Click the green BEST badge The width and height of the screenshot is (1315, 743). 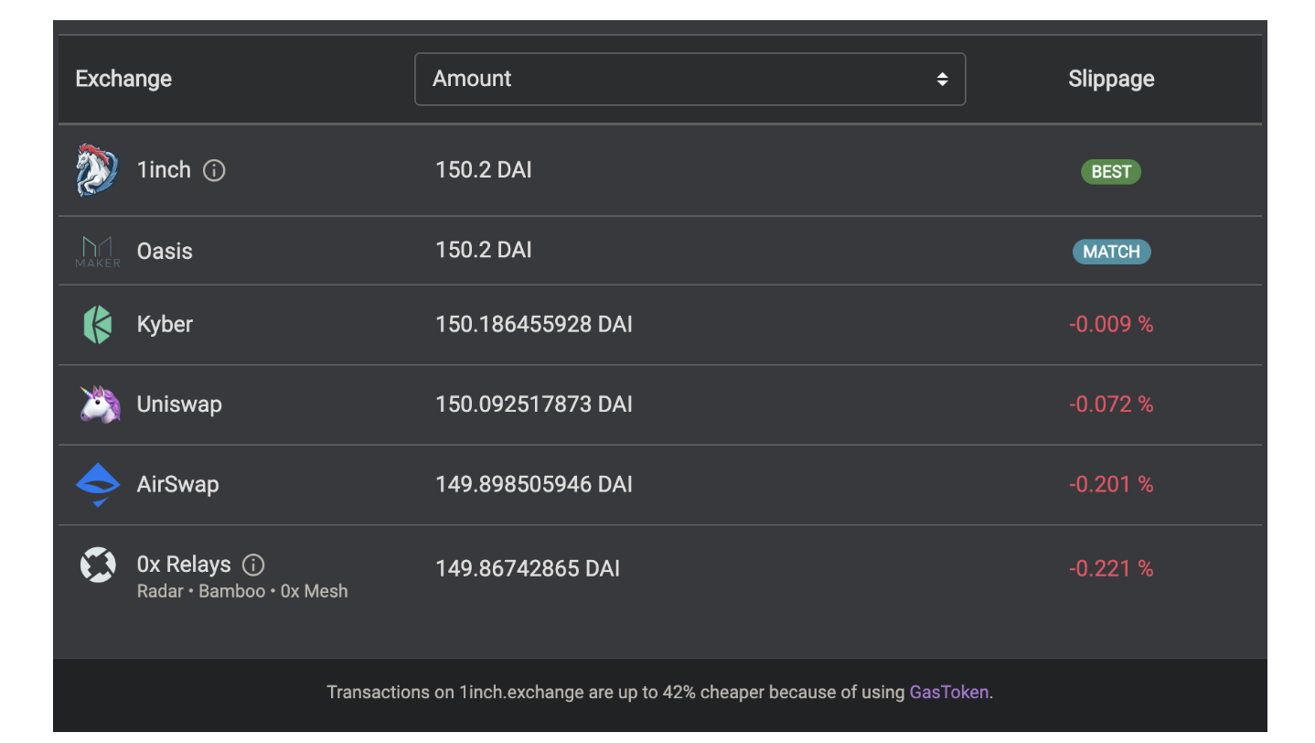coord(1111,171)
